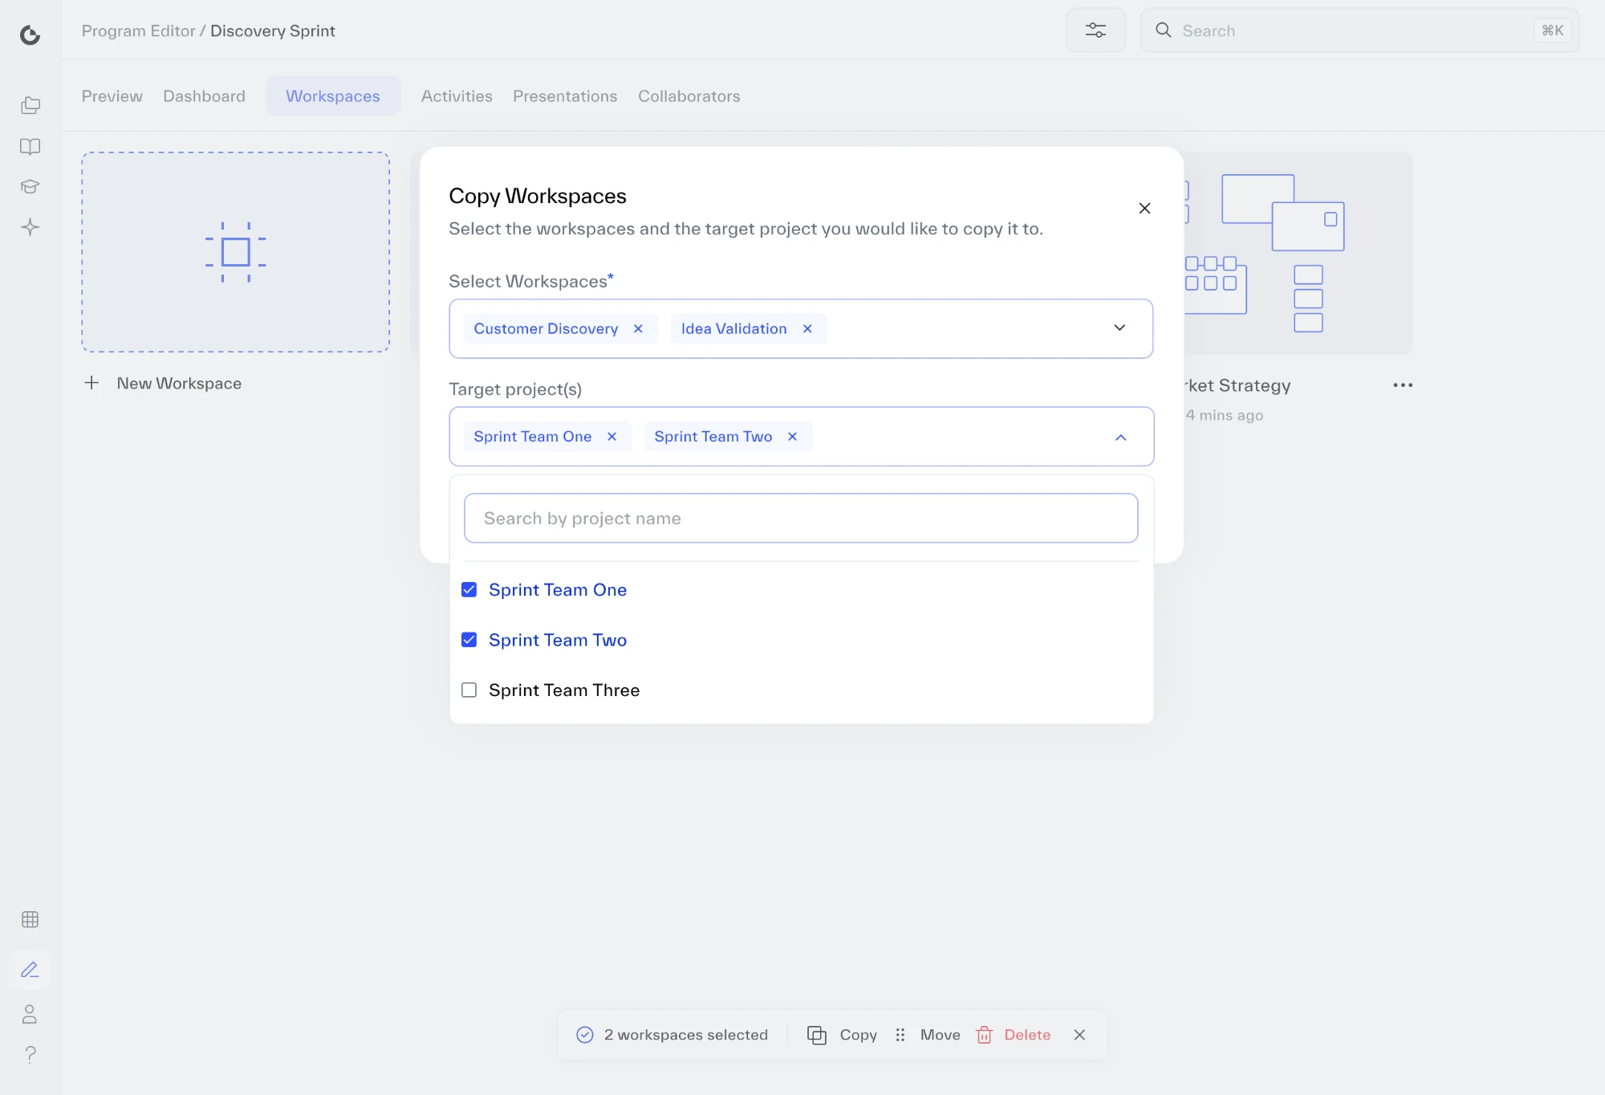
Task: Open the Activities tab
Action: pyautogui.click(x=457, y=96)
